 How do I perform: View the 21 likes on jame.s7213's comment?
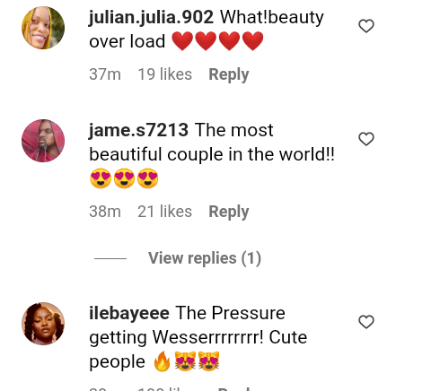click(x=164, y=212)
